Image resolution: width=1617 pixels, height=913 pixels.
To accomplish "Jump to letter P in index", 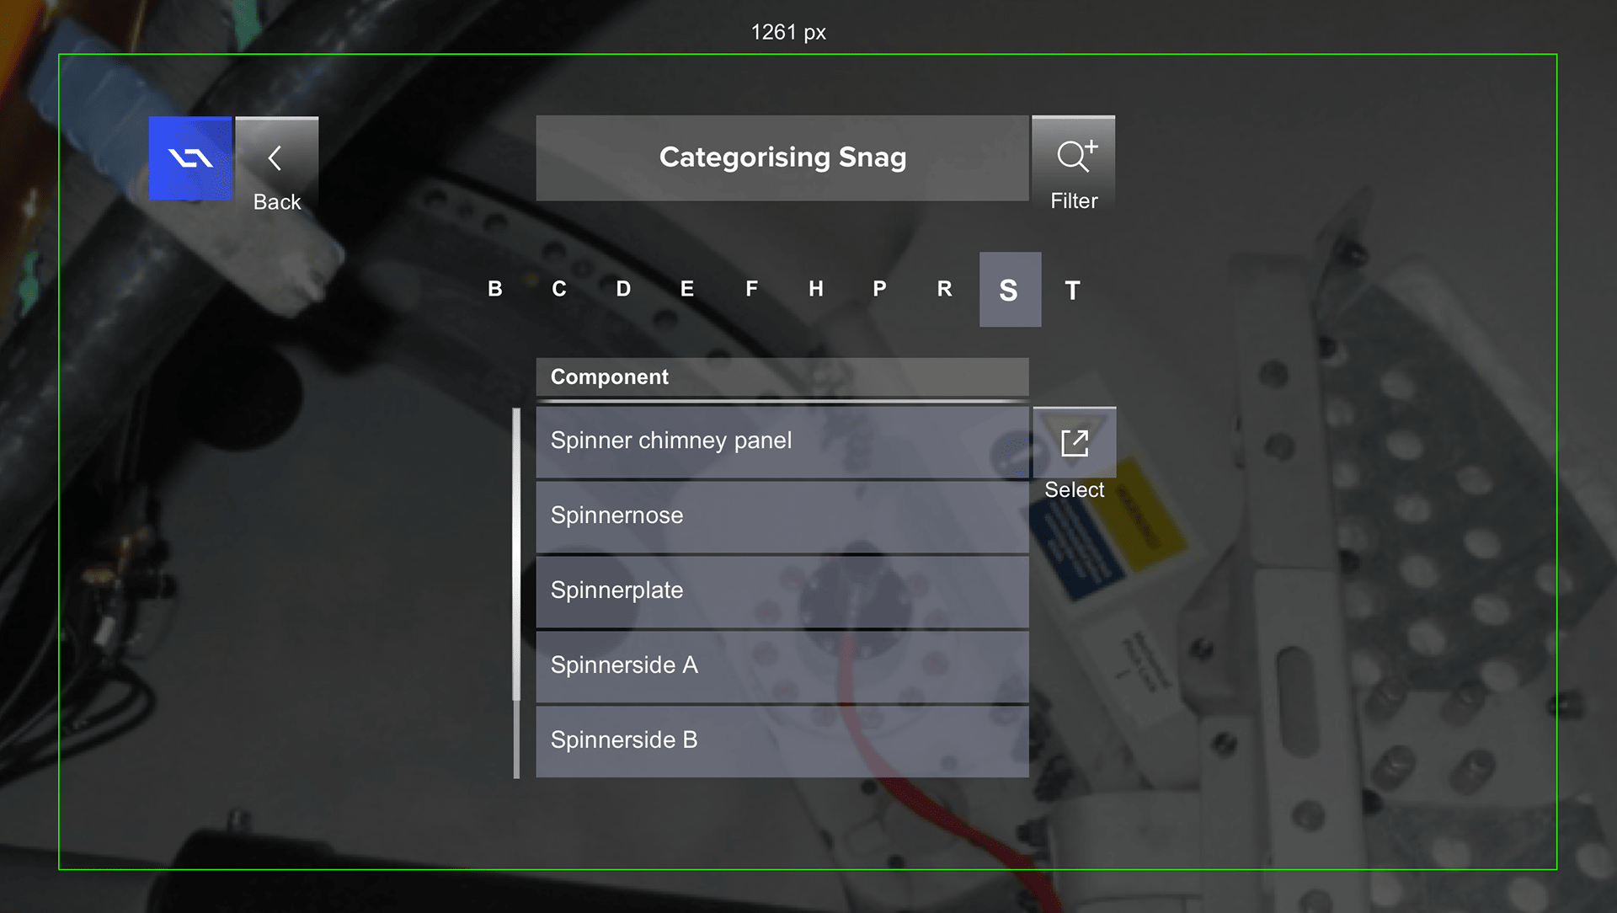I will [x=880, y=289].
